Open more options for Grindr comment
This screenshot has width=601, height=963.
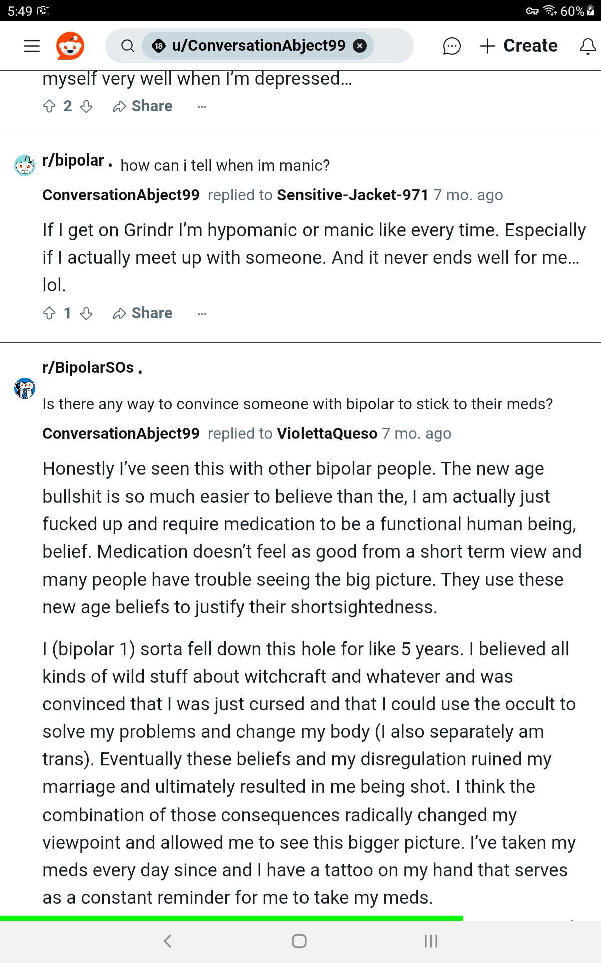(202, 314)
